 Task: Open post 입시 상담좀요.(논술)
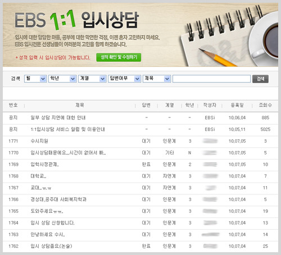[51, 246]
